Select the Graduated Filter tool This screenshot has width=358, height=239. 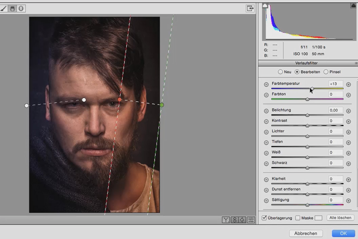pyautogui.click(x=12, y=8)
